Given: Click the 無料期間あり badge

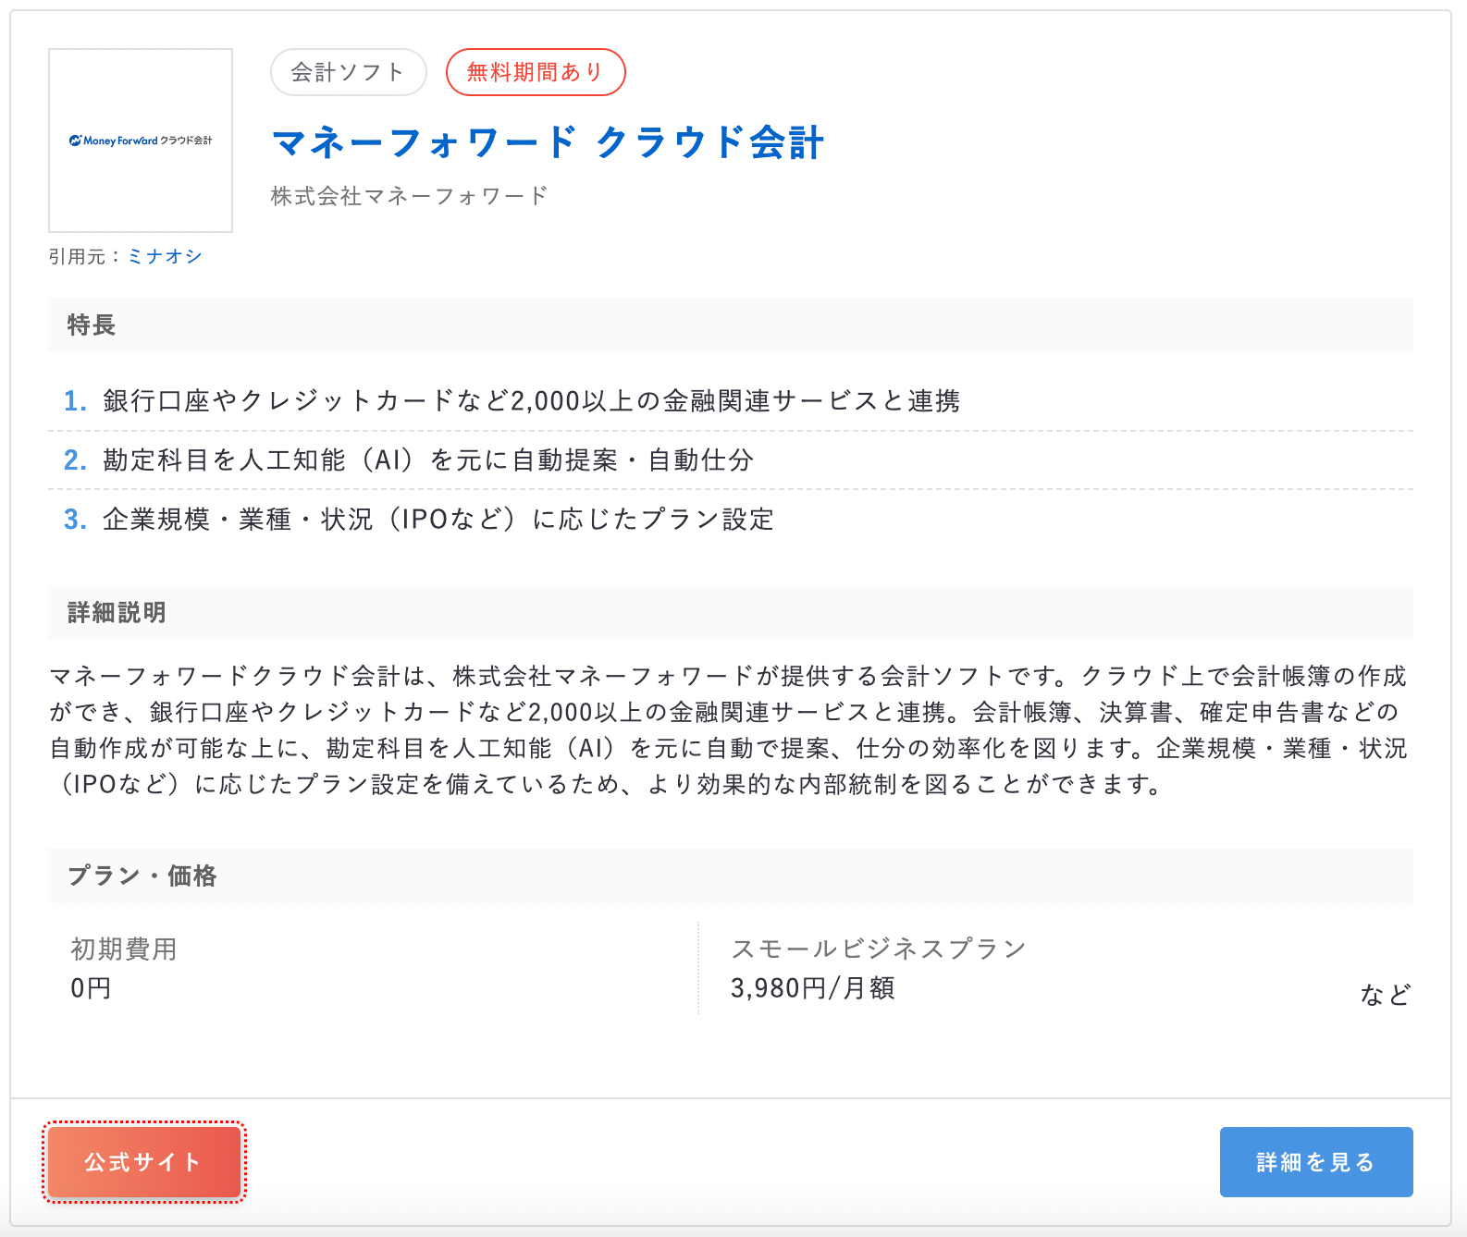Looking at the screenshot, I should tap(535, 72).
